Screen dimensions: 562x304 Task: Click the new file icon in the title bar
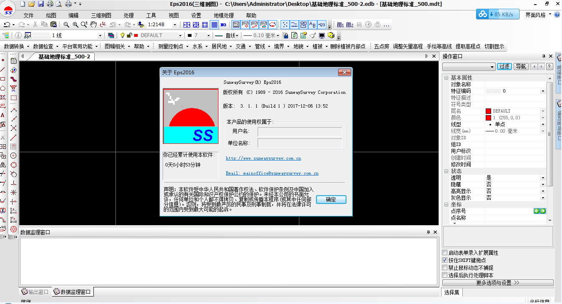point(23,4)
